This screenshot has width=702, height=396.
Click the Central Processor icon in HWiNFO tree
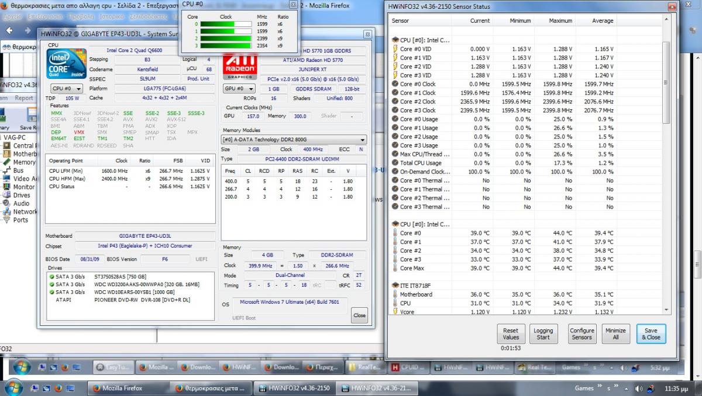[x=7, y=145]
